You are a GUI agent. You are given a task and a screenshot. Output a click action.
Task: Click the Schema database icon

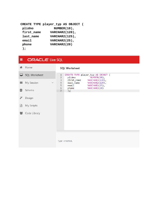(x=21, y=90)
